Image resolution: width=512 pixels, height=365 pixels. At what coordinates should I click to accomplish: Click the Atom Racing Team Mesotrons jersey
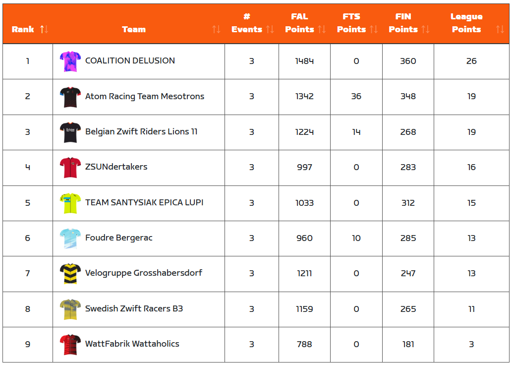pyautogui.click(x=70, y=97)
